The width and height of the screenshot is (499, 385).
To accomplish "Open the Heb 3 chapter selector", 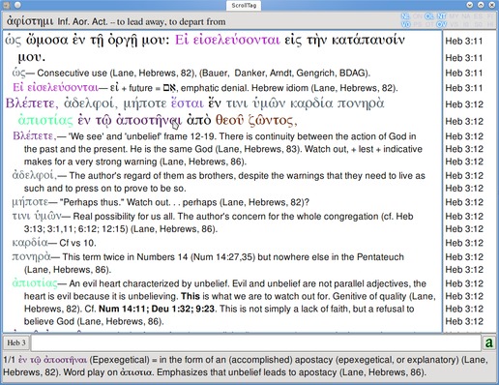I will tap(16, 342).
